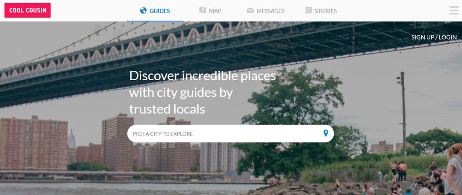Click the Sign Up / Login link
Screen dimensions: 462x195
pos(434,37)
